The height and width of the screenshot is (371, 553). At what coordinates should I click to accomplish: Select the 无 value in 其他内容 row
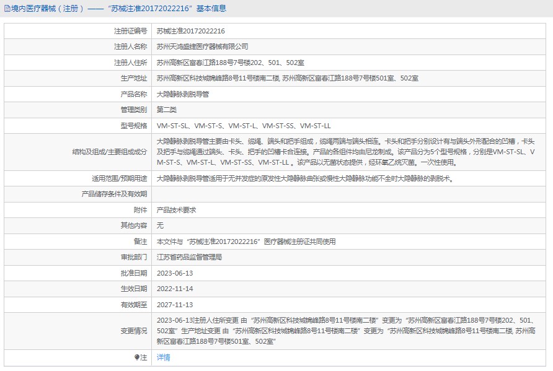pyautogui.click(x=160, y=225)
